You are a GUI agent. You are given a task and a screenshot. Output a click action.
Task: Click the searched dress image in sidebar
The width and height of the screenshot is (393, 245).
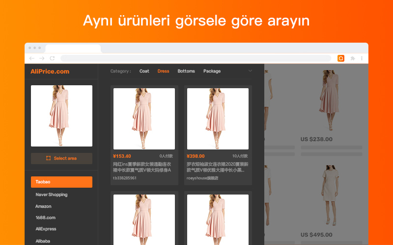62,116
